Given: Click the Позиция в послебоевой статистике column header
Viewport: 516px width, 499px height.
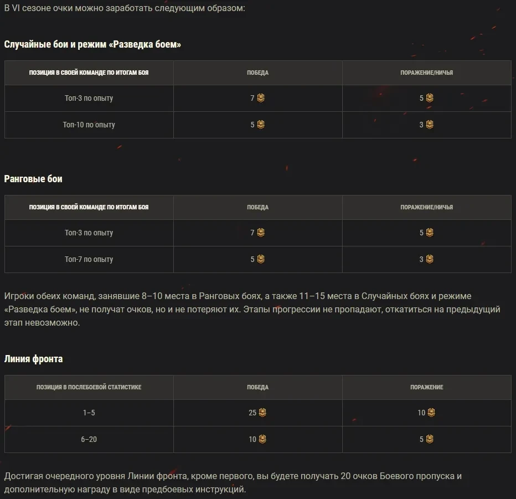Looking at the screenshot, I should (x=89, y=387).
